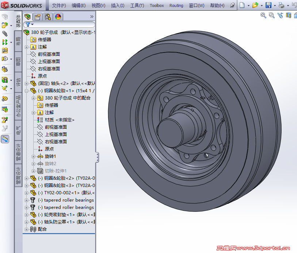
Task: Open the tree filter funnel dropdown
Action: pyautogui.click(x=30, y=24)
